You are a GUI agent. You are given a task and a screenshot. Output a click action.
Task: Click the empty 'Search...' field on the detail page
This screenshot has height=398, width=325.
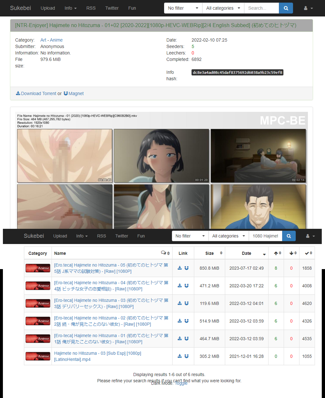click(261, 8)
